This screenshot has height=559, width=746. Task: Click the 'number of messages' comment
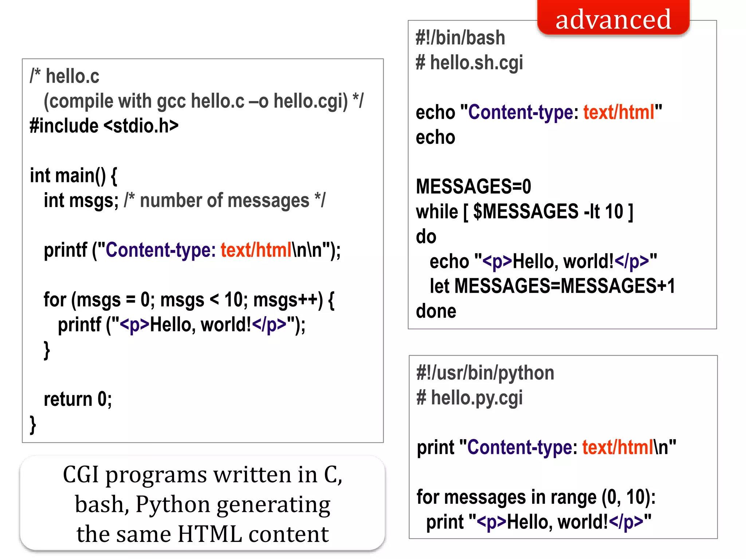(224, 201)
